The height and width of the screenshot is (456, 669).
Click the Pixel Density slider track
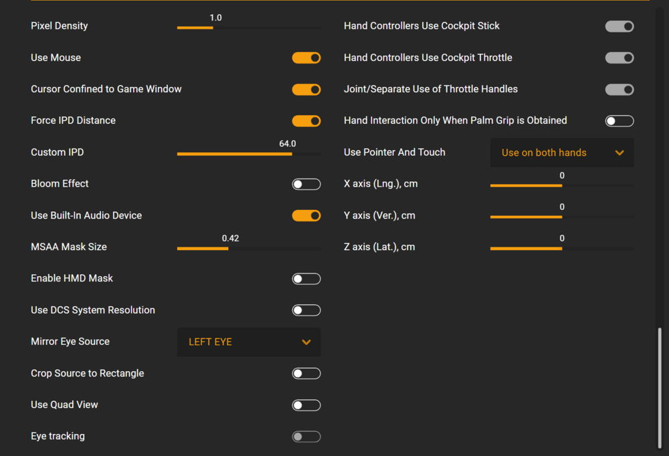(x=249, y=28)
